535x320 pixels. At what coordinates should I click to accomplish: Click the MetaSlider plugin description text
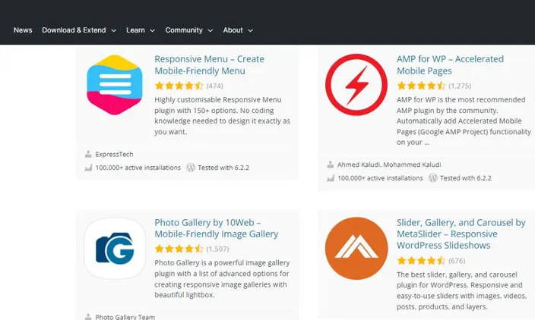461,290
